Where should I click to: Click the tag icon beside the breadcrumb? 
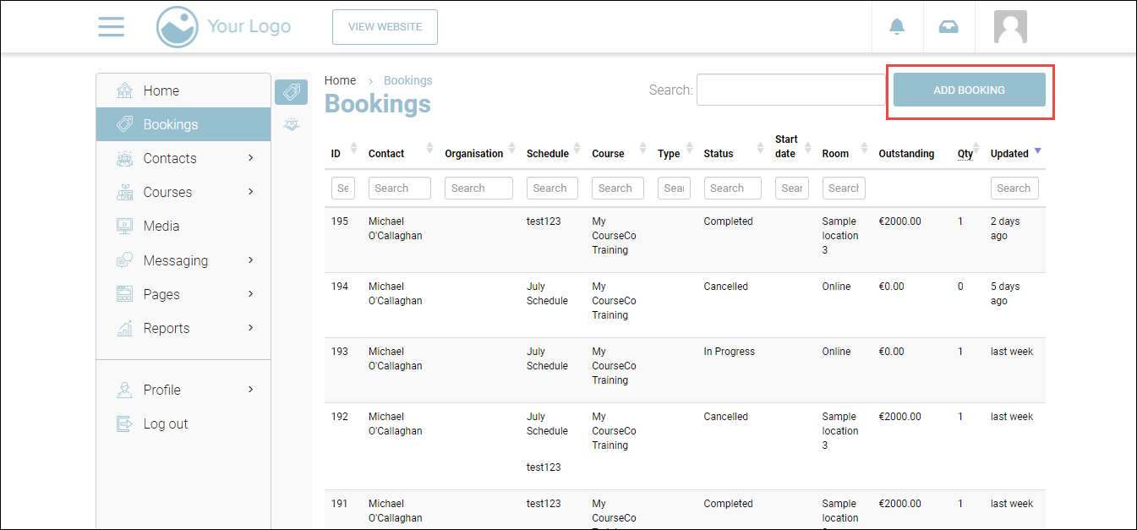pyautogui.click(x=291, y=92)
